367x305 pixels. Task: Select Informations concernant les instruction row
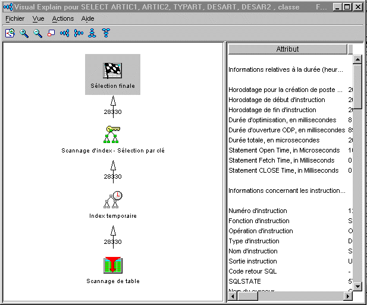[290, 190]
